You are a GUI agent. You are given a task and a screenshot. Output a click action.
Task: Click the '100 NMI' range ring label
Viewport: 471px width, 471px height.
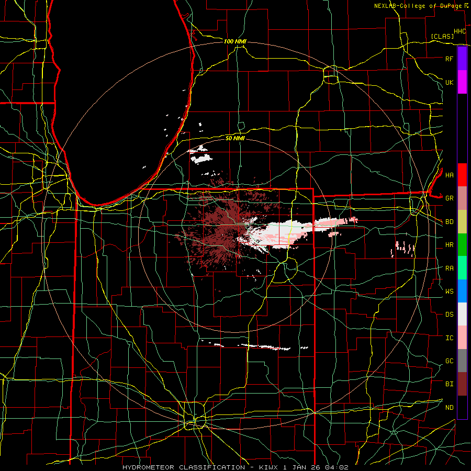(235, 41)
